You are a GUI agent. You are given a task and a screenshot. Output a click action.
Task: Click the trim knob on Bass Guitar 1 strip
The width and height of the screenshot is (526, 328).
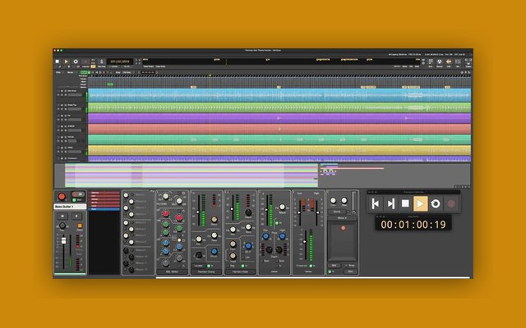tap(62, 226)
